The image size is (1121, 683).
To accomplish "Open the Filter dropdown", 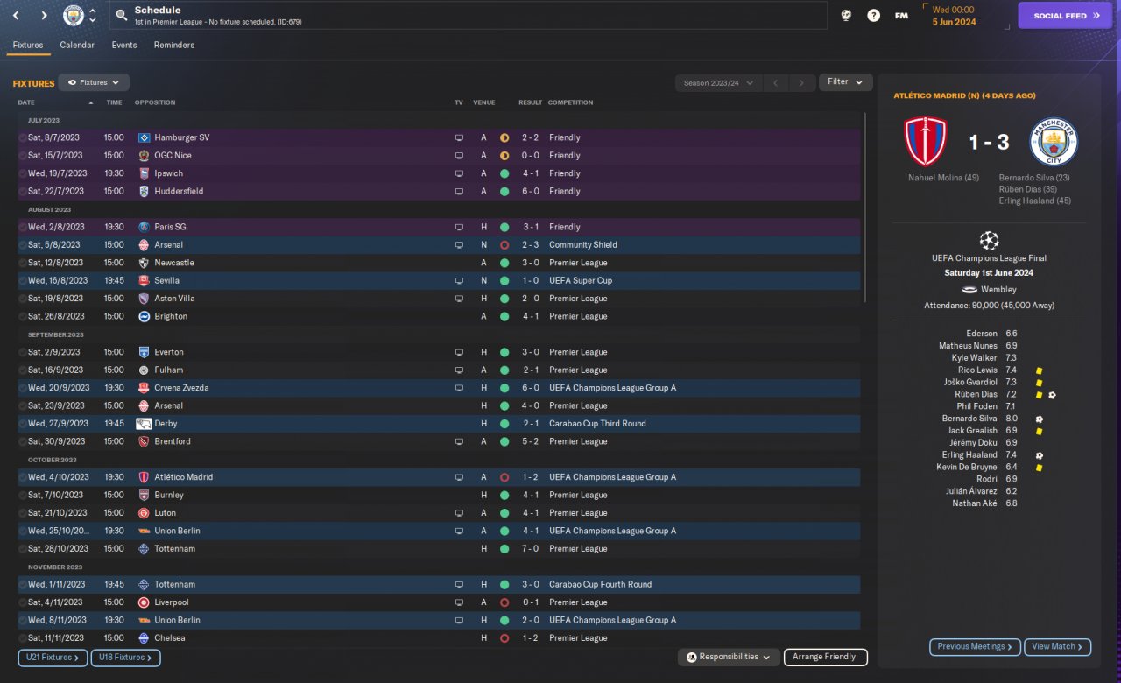I will [x=846, y=82].
